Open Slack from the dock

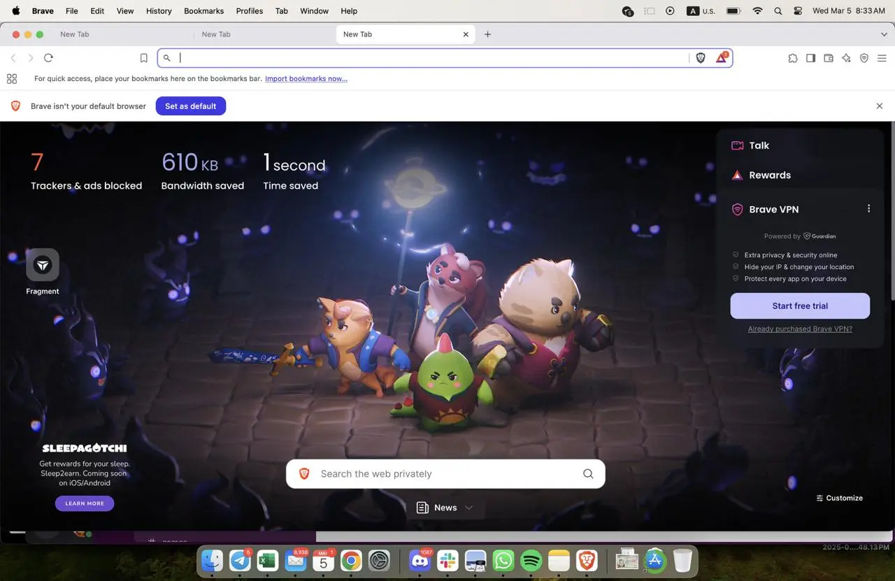pyautogui.click(x=447, y=560)
